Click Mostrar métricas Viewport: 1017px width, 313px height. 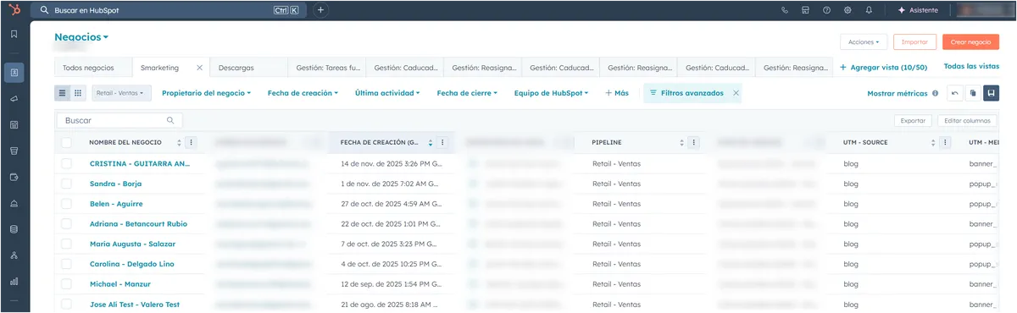(x=898, y=93)
